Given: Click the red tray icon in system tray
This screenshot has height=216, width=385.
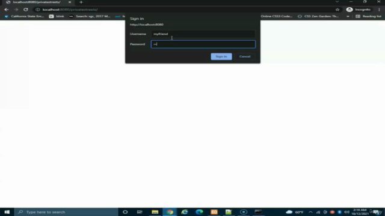Looking at the screenshot, I should (332, 212).
